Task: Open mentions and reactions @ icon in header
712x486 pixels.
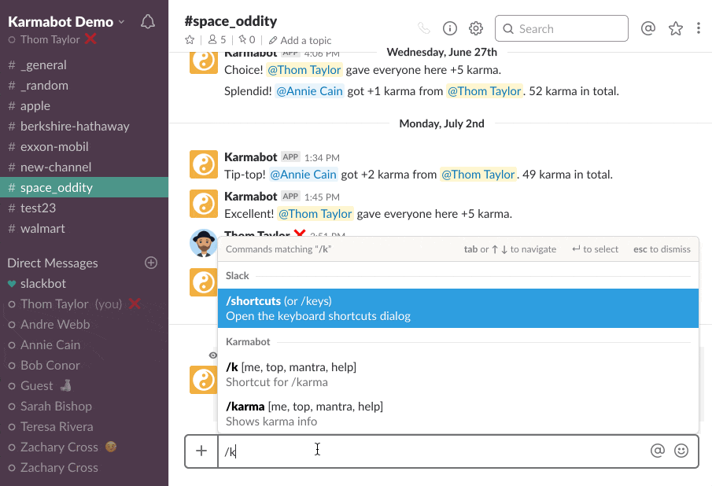Action: point(648,29)
